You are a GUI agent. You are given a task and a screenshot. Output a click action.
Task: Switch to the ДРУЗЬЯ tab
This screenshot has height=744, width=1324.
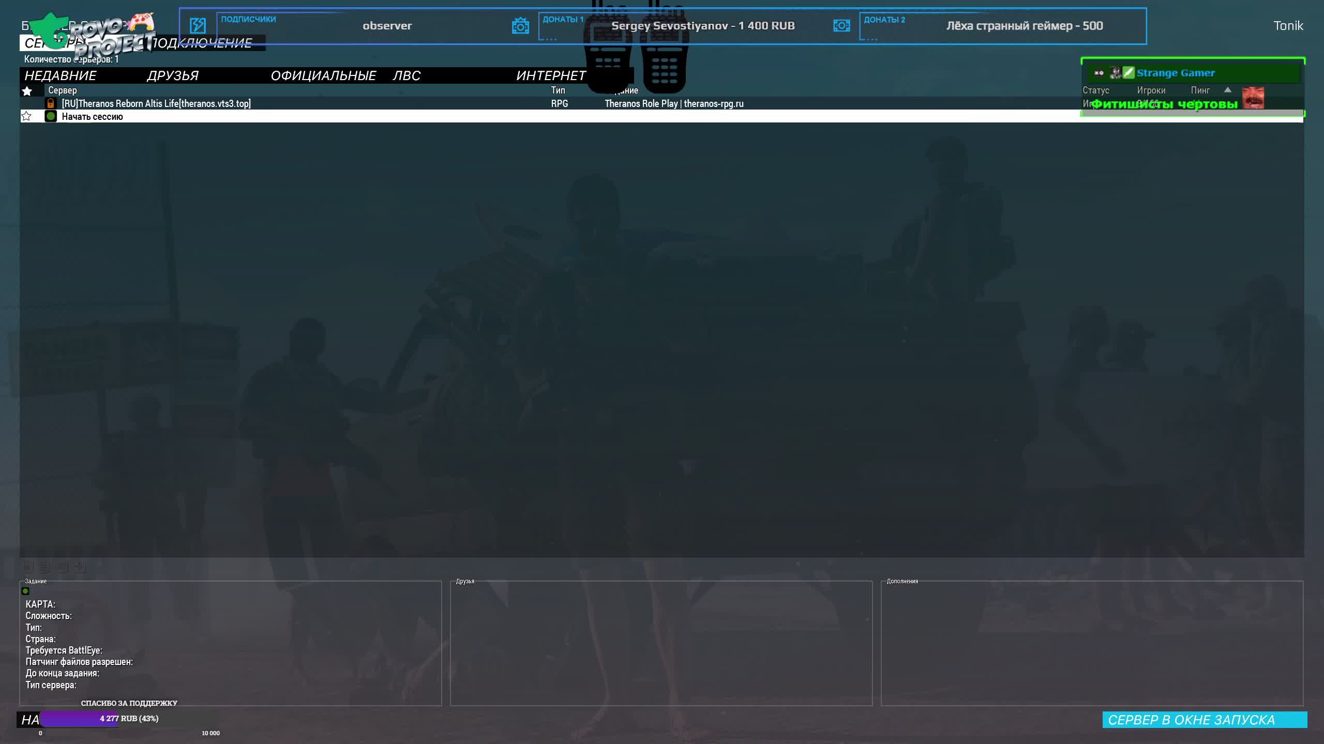click(173, 76)
